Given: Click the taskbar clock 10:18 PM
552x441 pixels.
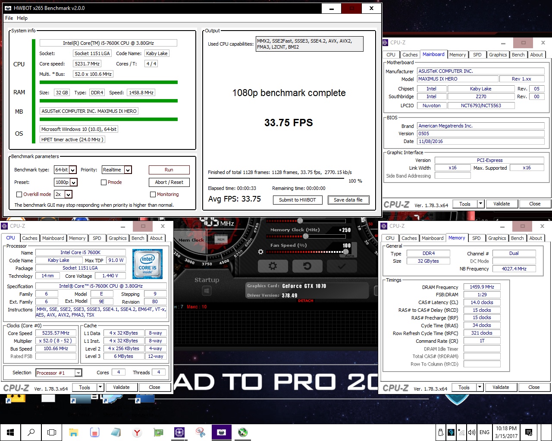Looking at the screenshot, I should tap(506, 432).
